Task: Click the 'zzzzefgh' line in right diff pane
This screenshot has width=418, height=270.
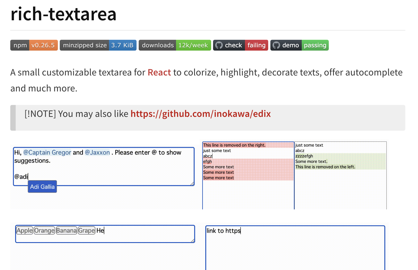Action: click(x=304, y=156)
